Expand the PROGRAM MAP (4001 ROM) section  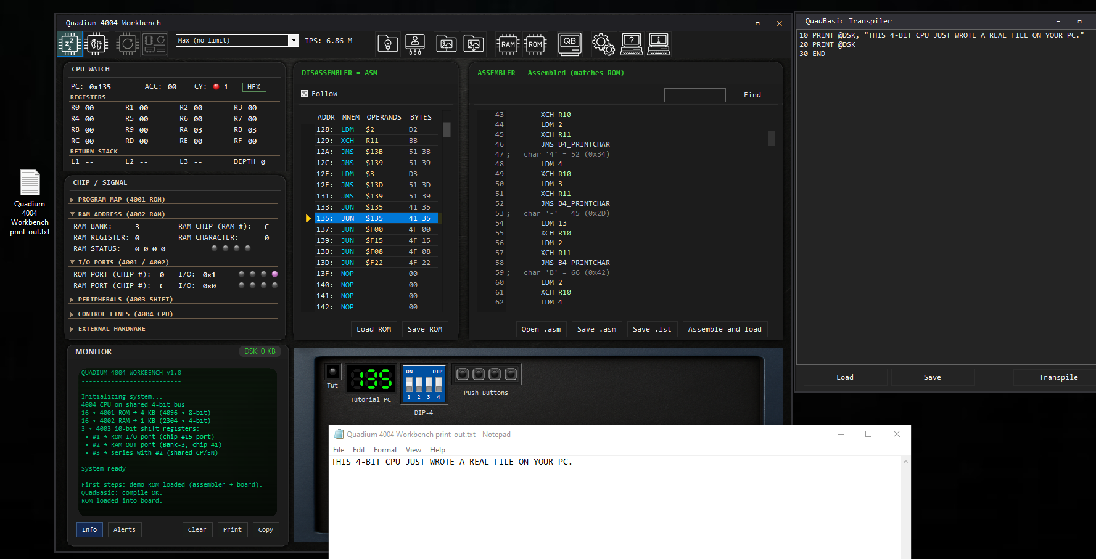[x=121, y=200]
